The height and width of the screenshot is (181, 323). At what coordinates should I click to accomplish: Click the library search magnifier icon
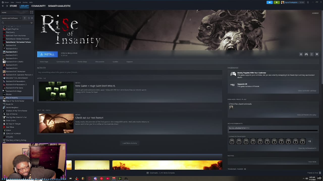(3, 23)
